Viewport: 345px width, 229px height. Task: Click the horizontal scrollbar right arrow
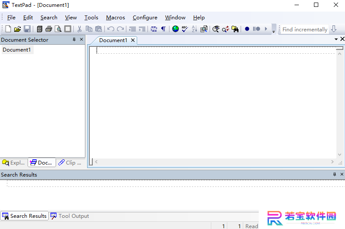pyautogui.click(x=332, y=162)
